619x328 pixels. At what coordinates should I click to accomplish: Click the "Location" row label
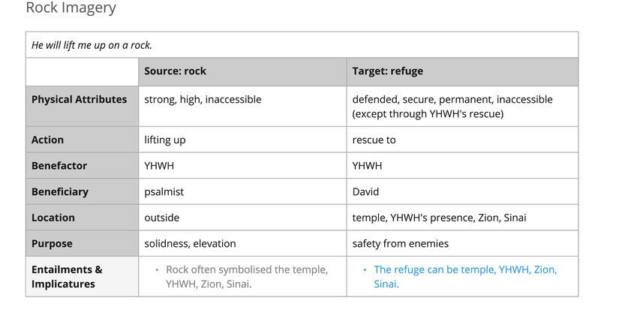point(53,218)
